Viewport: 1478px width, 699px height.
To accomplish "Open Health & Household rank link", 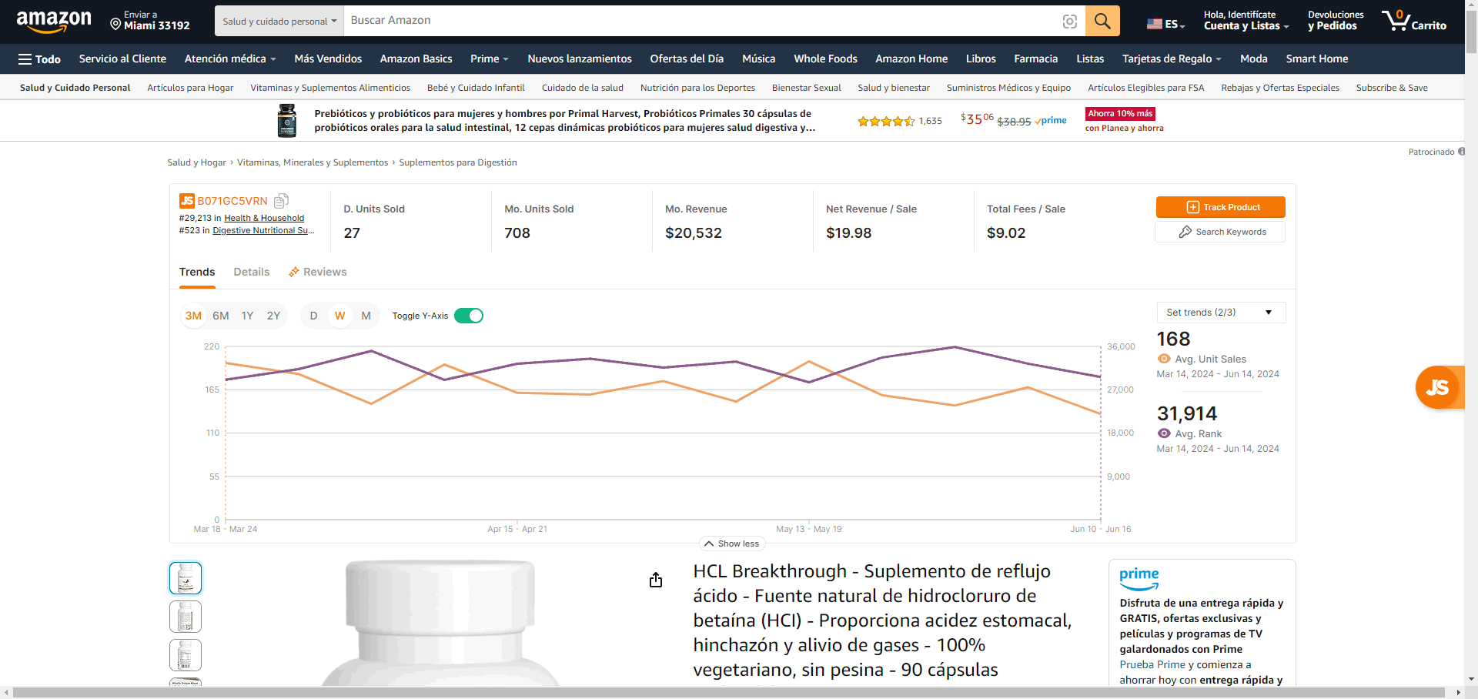I will 264,219.
